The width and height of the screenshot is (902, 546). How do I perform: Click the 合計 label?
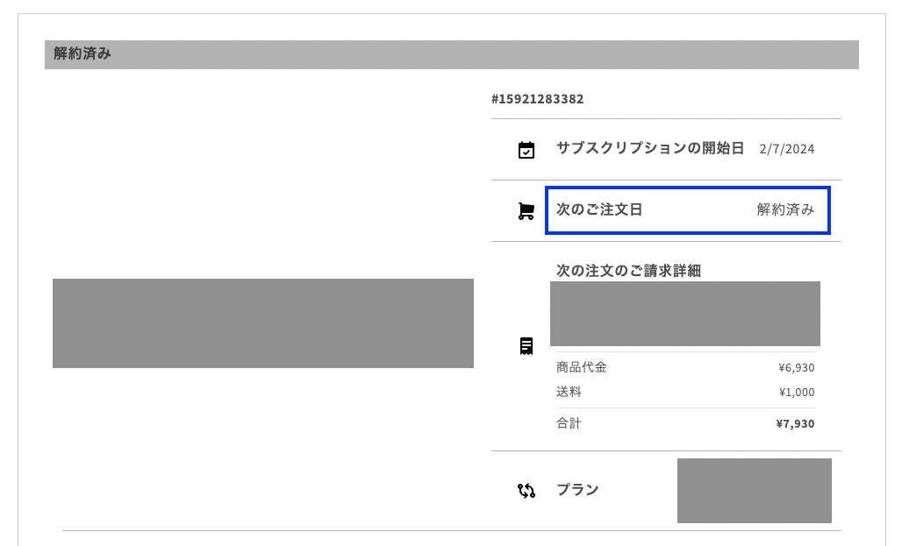tap(569, 423)
